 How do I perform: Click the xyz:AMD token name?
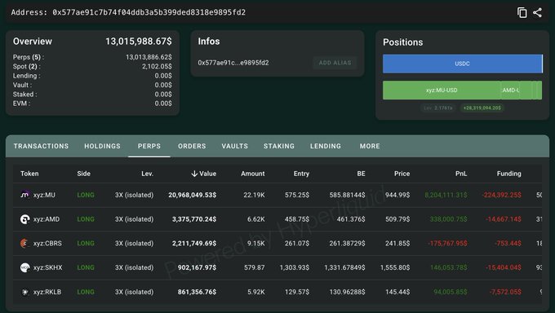47,219
